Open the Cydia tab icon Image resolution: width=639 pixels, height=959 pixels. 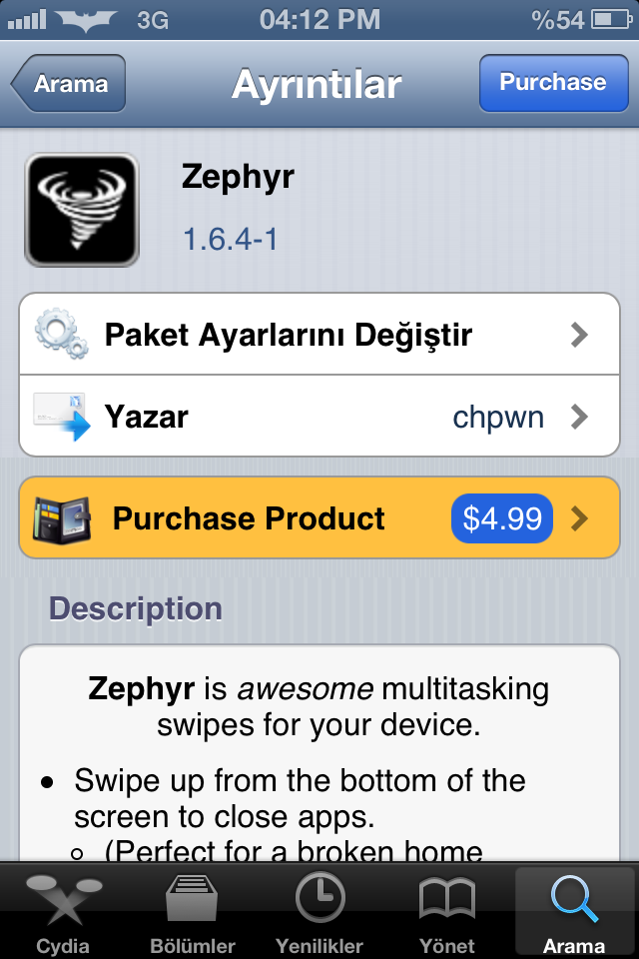pyautogui.click(x=64, y=900)
